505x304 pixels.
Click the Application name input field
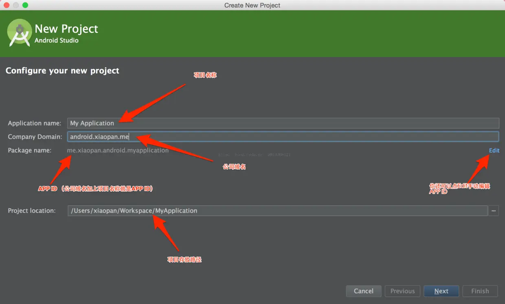(x=283, y=123)
